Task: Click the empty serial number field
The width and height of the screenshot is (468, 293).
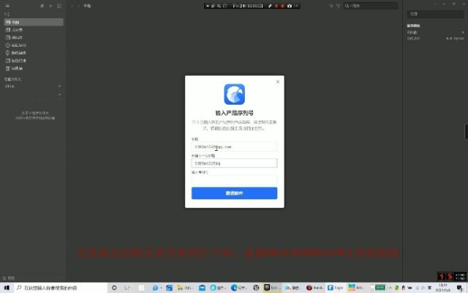Action: pos(234,179)
